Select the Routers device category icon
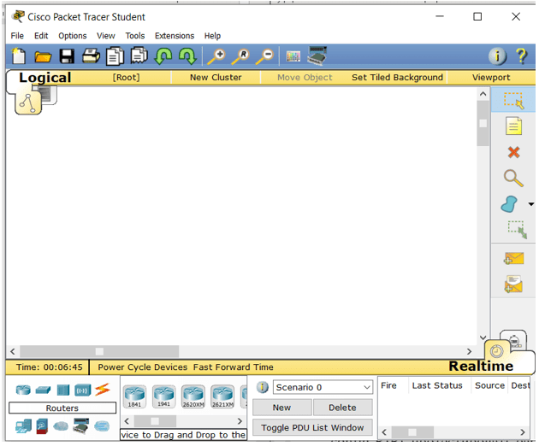The image size is (539, 446). tap(23, 390)
